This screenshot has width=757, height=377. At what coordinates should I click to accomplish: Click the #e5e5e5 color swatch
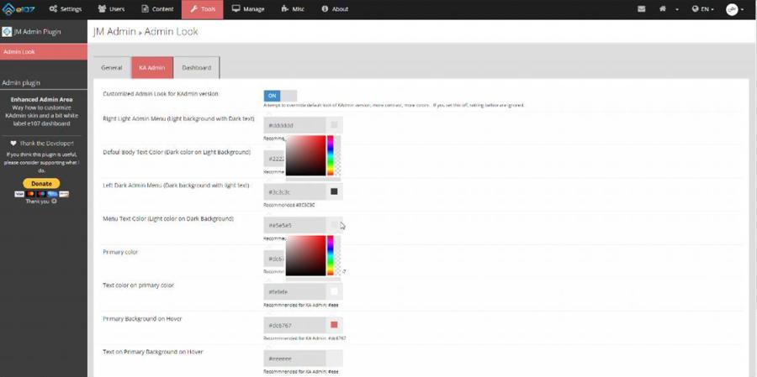334,225
